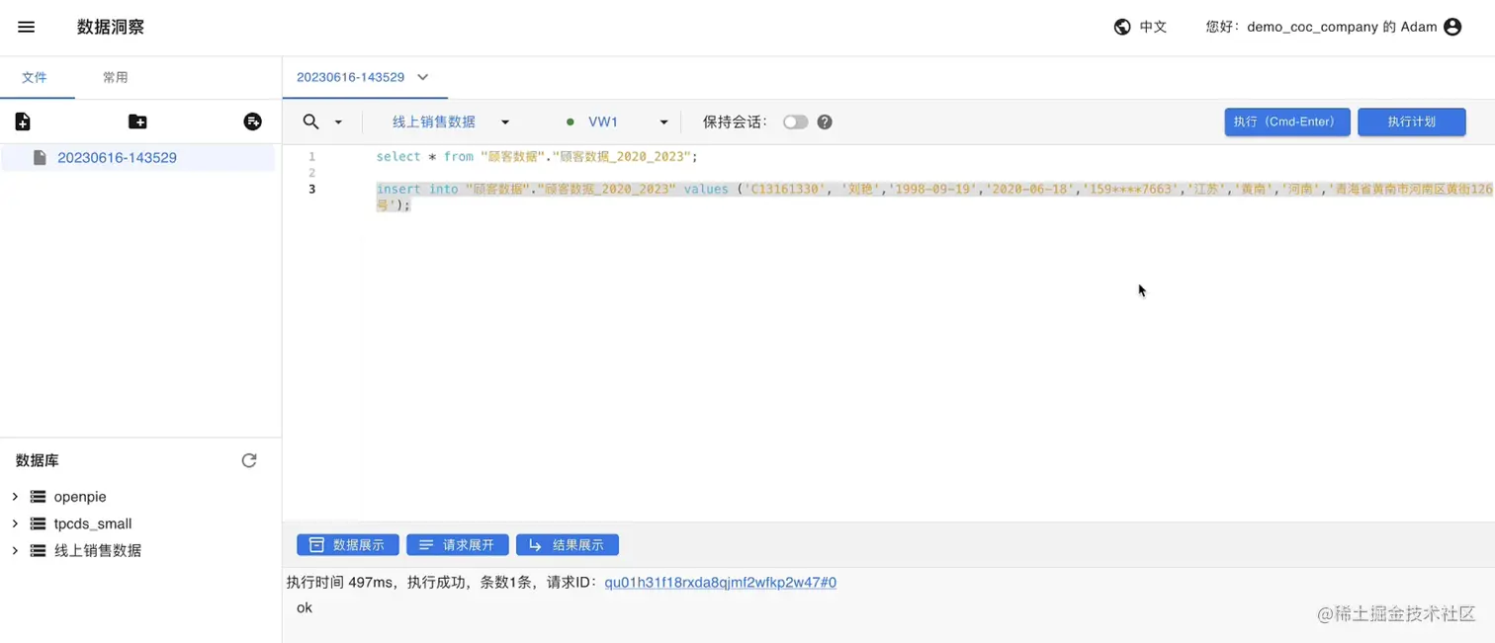The width and height of the screenshot is (1495, 643).
Task: Click the database icon for 线上销售数据
Action: (39, 550)
